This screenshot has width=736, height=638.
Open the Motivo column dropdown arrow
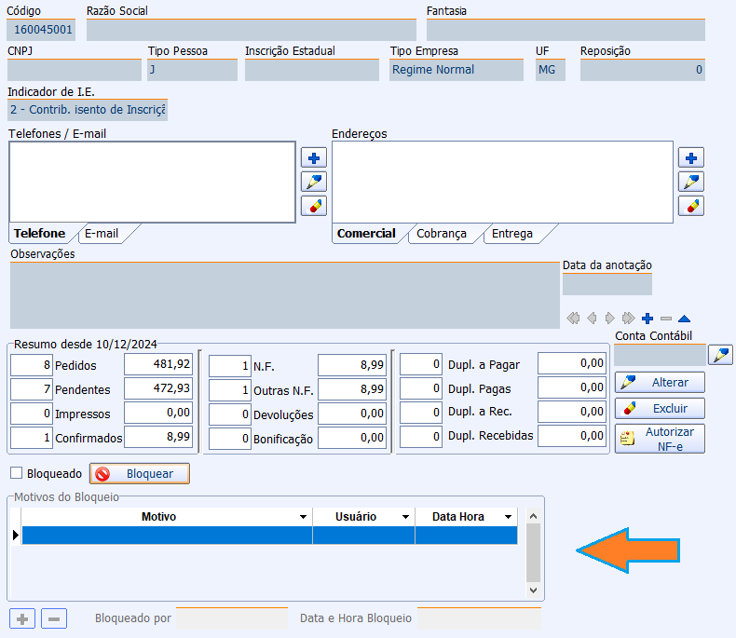pyautogui.click(x=303, y=517)
